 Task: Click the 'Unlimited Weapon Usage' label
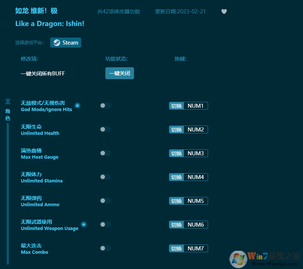point(50,228)
